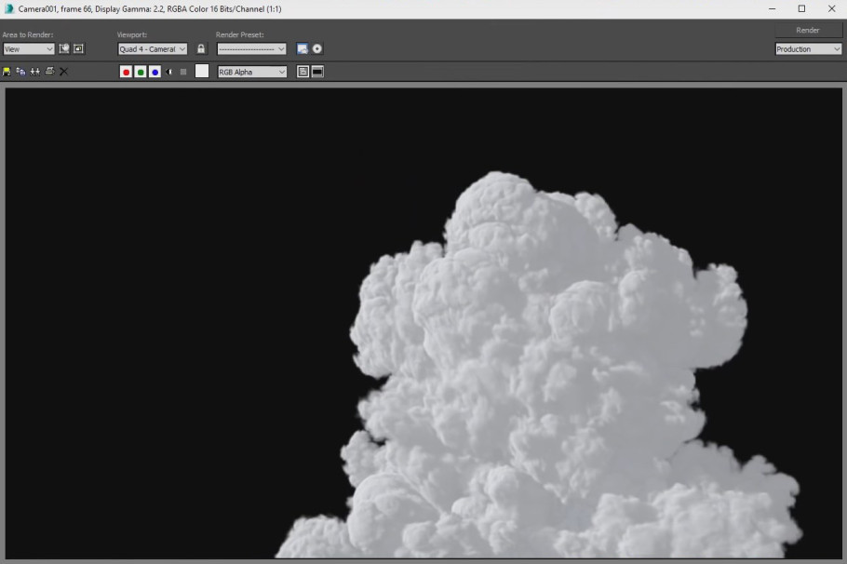Screen dimensions: 847x564
Task: Toggle the UI display button
Action: (317, 72)
